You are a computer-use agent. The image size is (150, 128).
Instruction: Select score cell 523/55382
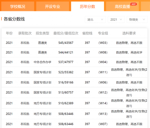[66, 72]
